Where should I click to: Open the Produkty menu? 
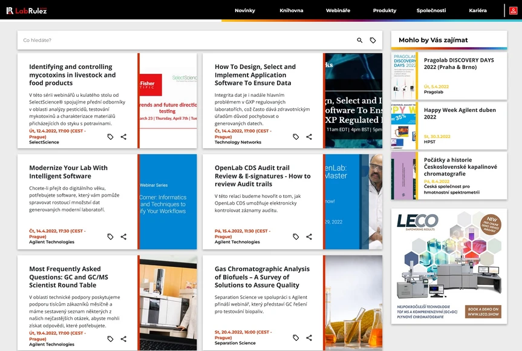[x=385, y=10]
